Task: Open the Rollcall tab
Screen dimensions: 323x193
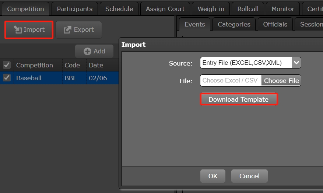Action: 247,9
